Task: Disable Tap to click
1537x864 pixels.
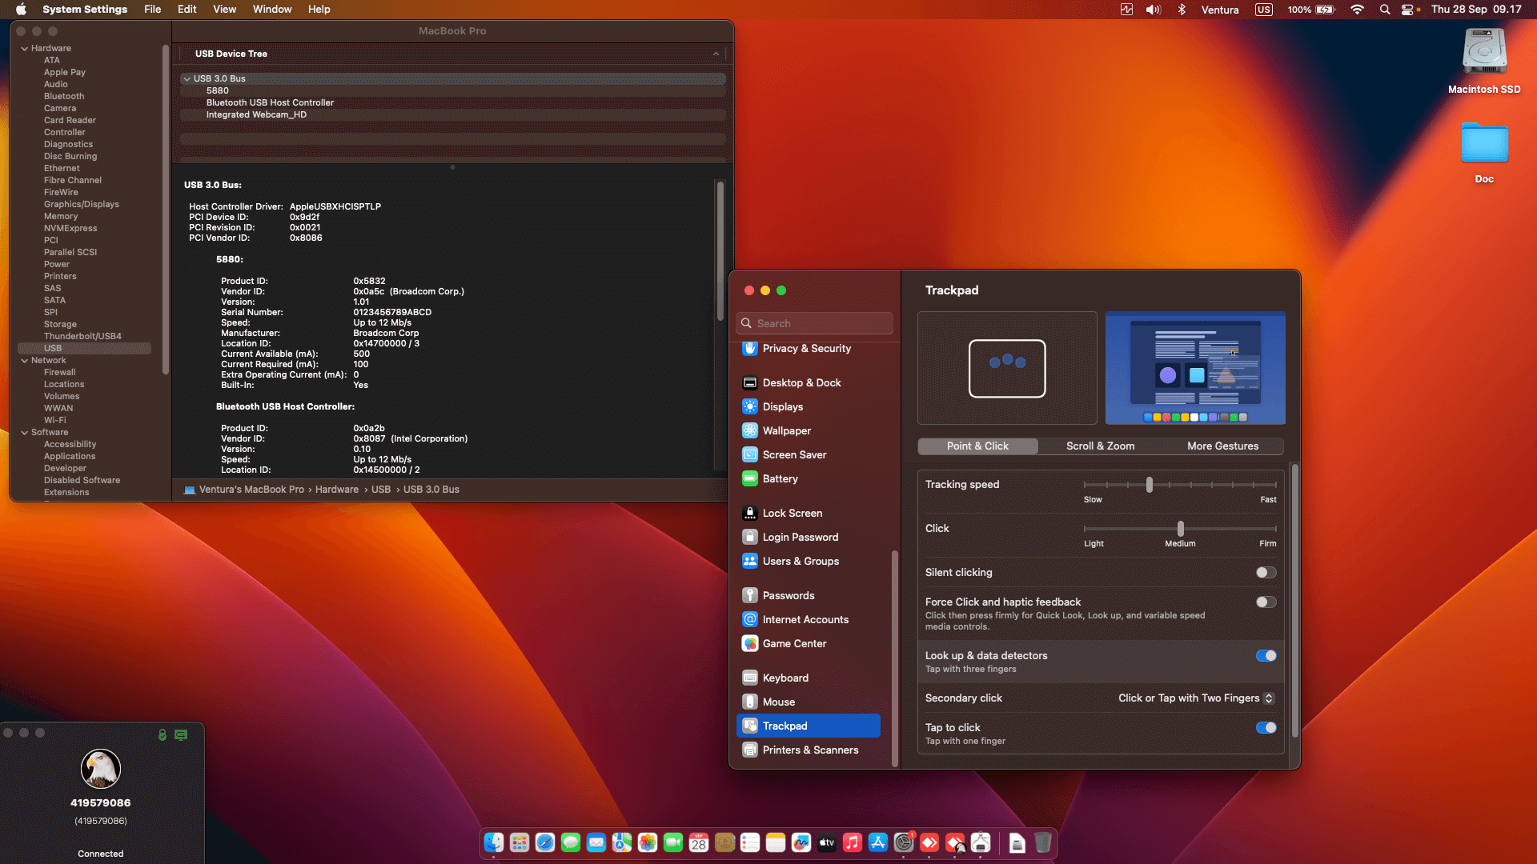Action: coord(1265,727)
